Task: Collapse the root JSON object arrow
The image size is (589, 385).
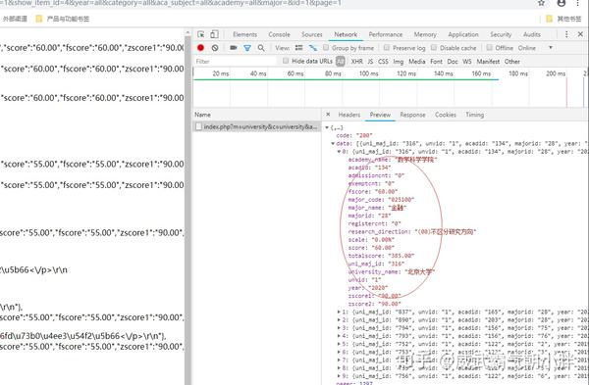Action: pos(327,127)
